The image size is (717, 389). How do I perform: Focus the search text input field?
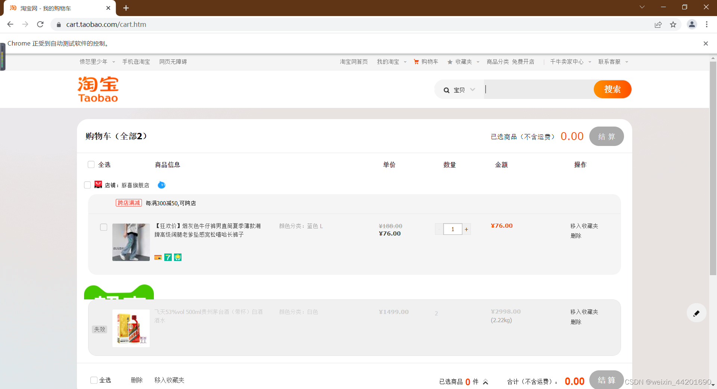coord(538,89)
